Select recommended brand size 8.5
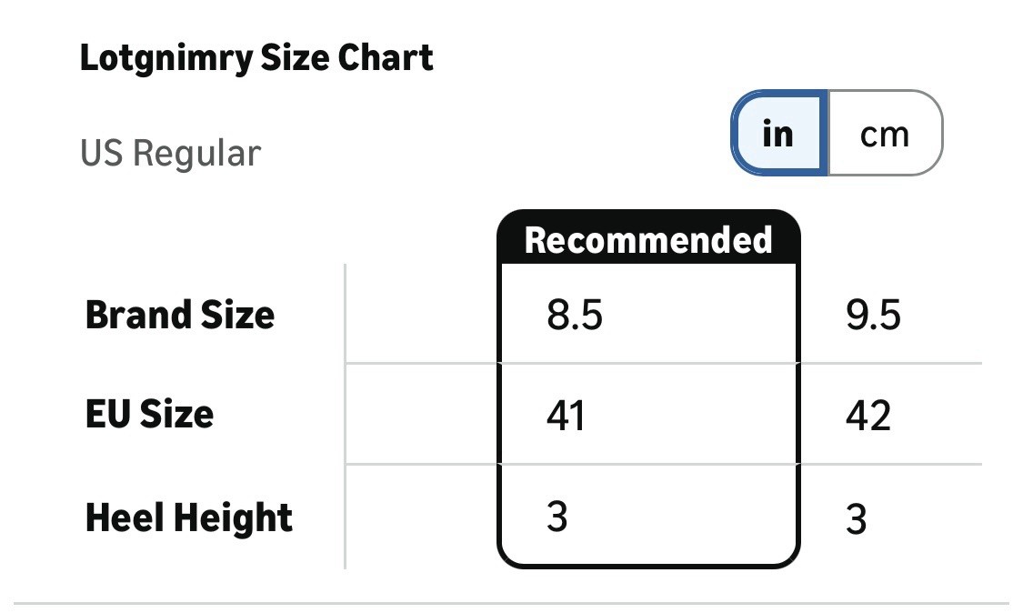 point(575,316)
